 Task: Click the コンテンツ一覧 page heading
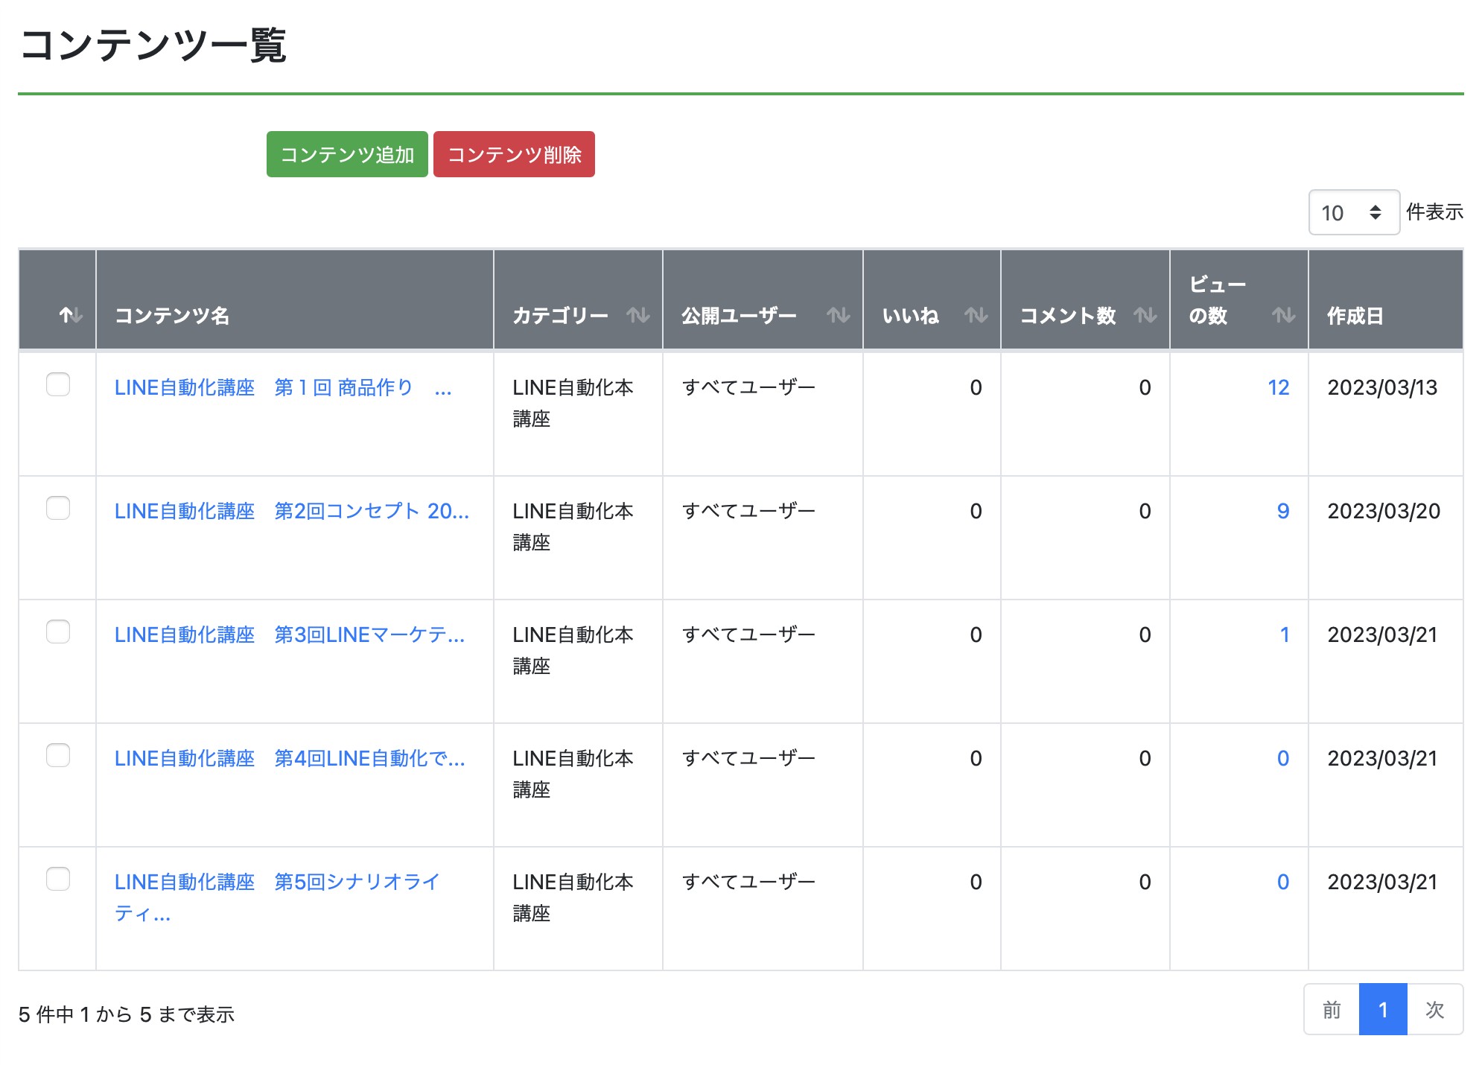[153, 45]
